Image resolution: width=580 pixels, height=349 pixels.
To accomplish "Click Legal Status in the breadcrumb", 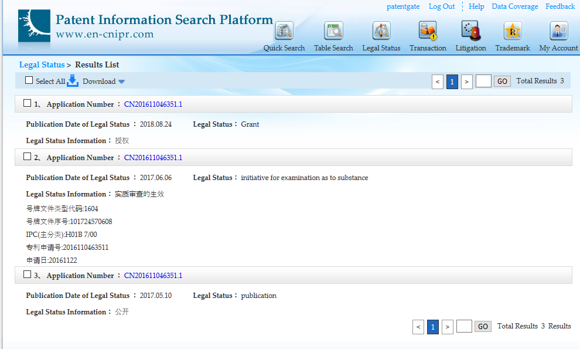I will [x=42, y=65].
